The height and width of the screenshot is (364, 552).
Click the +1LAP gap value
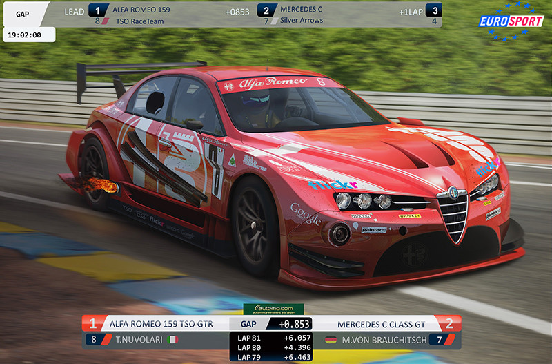pos(411,12)
